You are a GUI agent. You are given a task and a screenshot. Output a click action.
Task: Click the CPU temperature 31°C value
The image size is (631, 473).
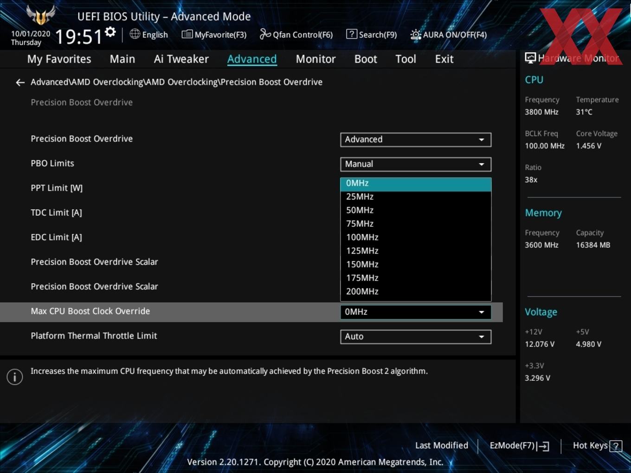tap(584, 112)
